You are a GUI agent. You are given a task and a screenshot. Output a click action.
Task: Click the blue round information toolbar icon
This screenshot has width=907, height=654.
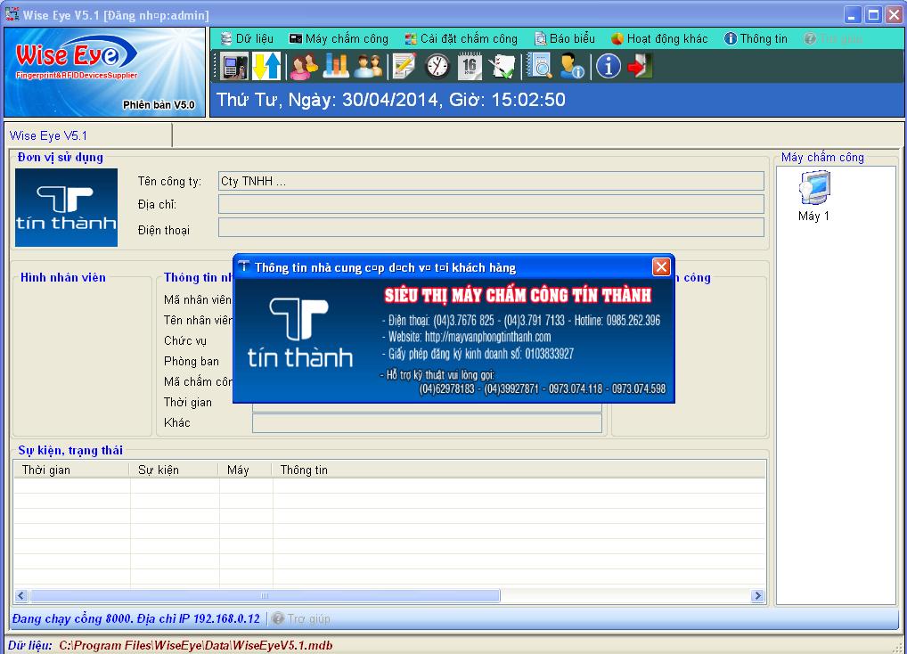(608, 66)
